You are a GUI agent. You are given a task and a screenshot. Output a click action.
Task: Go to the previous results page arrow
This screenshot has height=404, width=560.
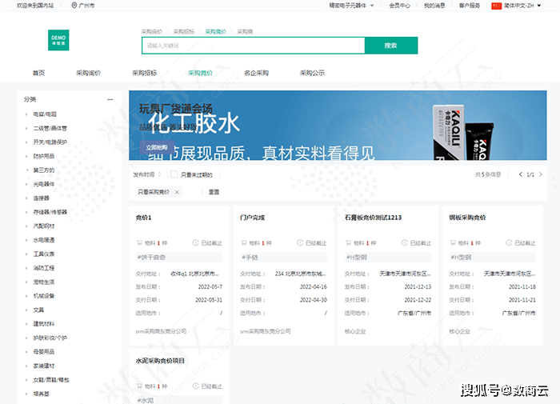(520, 174)
